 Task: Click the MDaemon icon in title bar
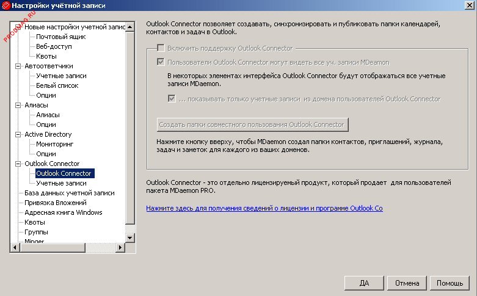tap(5, 5)
